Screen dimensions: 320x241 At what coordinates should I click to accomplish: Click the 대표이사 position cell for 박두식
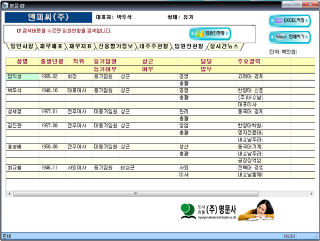(x=79, y=91)
